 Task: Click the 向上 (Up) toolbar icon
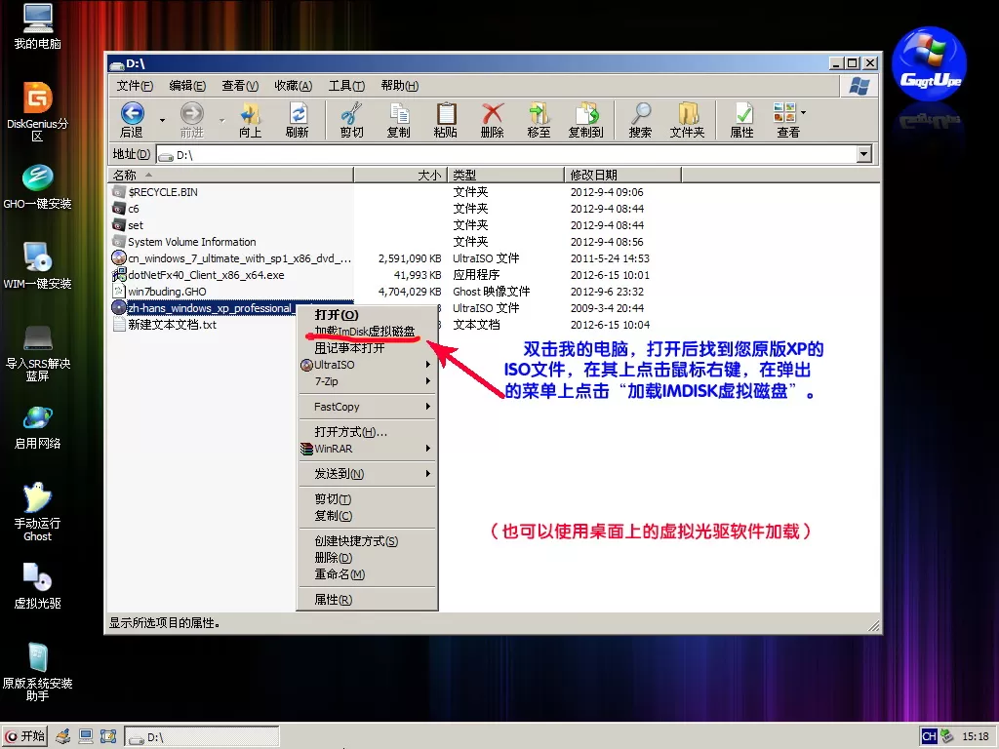pos(251,120)
